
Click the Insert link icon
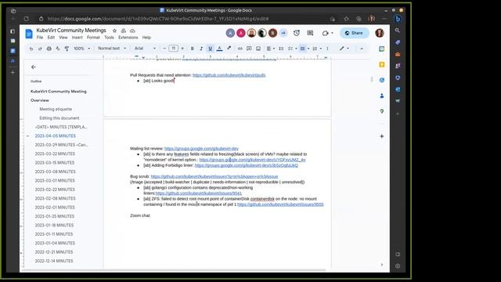[x=240, y=49]
